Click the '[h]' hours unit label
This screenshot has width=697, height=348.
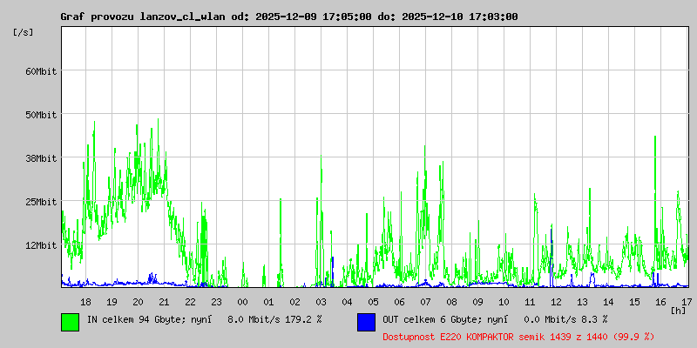(678, 310)
